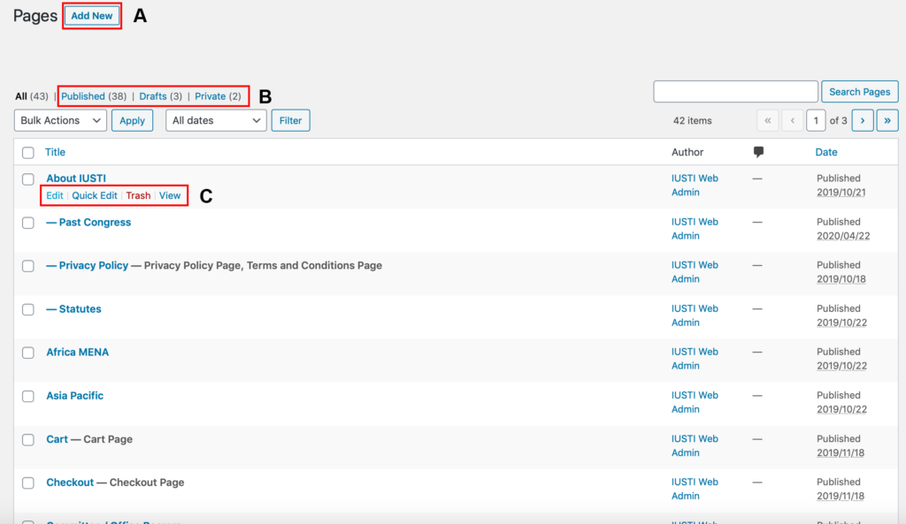Check the About IUSTI row checkbox

27,178
